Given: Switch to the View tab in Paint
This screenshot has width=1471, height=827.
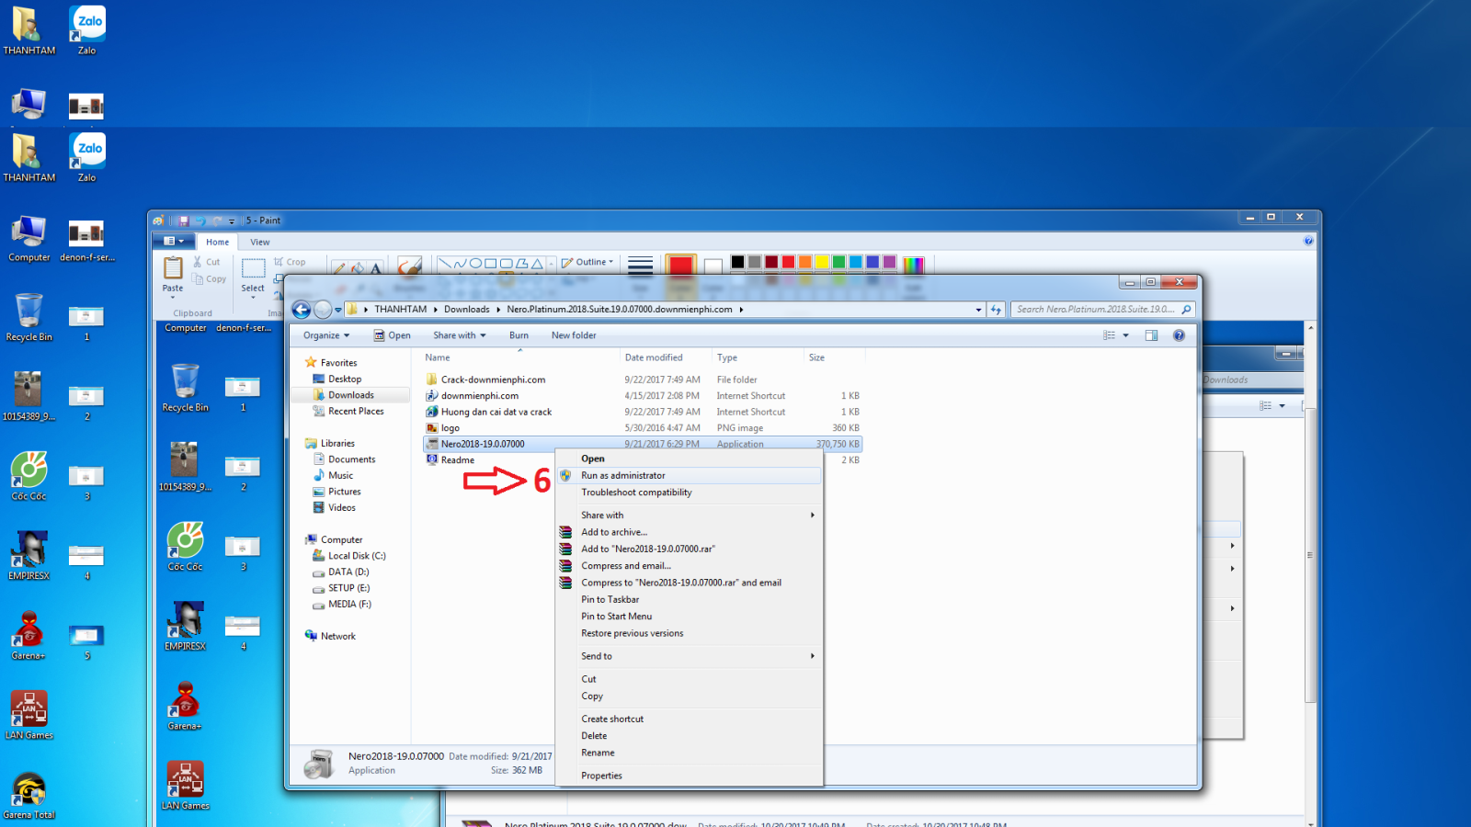Looking at the screenshot, I should [260, 243].
